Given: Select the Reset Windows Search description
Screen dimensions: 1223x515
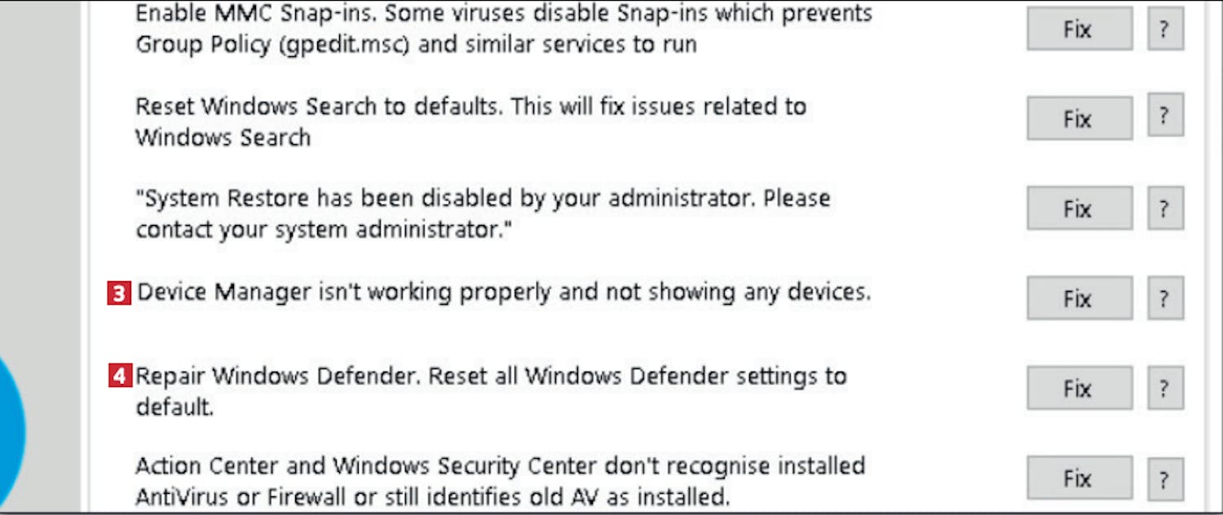Looking at the screenshot, I should click(x=470, y=121).
